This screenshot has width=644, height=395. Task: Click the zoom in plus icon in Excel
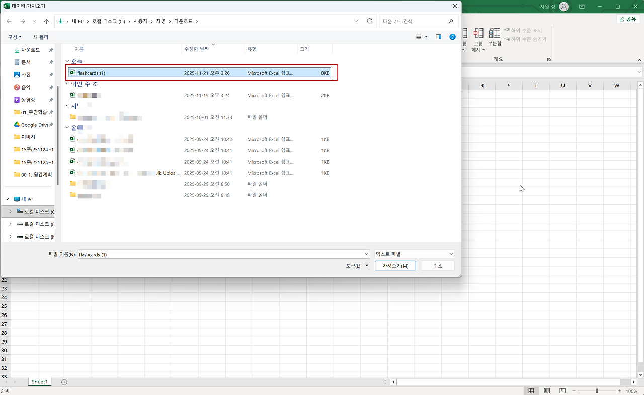pyautogui.click(x=620, y=391)
